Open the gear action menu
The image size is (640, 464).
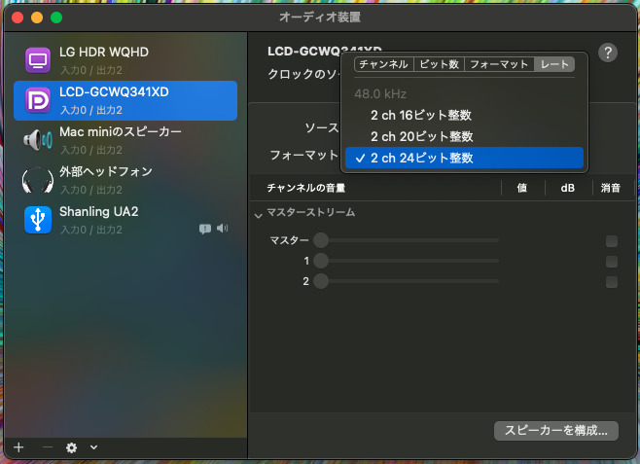point(71,447)
